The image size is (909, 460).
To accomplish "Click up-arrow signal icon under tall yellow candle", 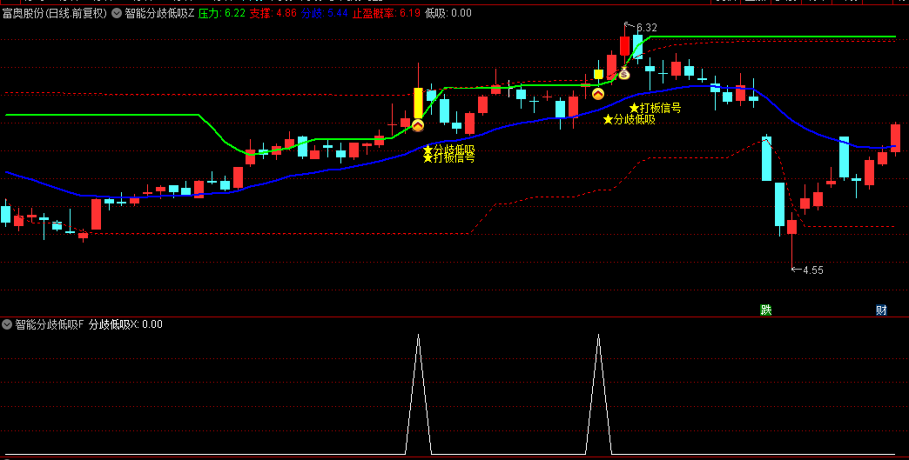I will 417,125.
